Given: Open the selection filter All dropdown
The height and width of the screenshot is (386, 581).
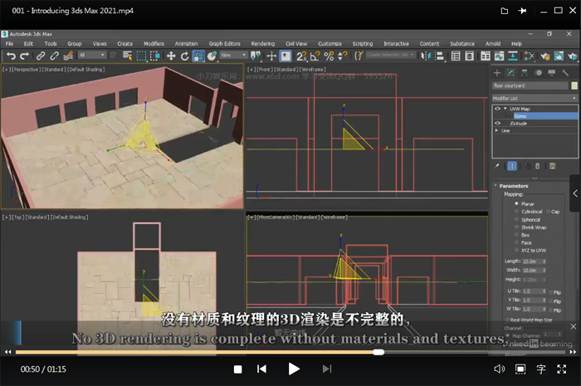Looking at the screenshot, I should pyautogui.click(x=92, y=56).
